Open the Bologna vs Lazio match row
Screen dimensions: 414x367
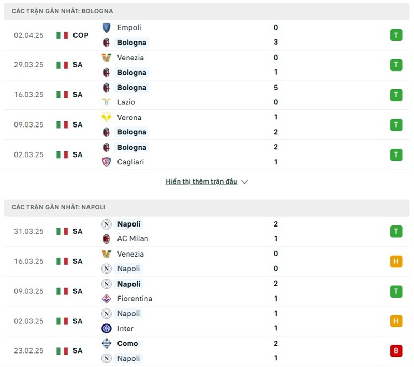207,95
